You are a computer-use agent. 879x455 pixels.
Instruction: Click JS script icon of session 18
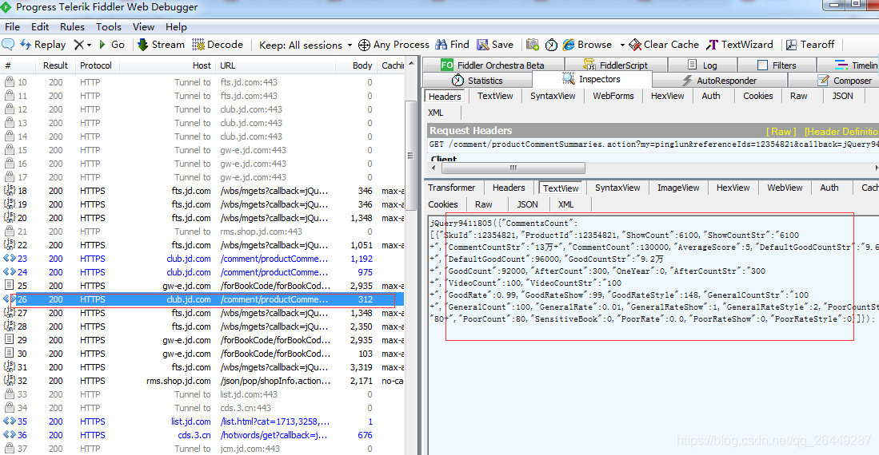pos(9,190)
